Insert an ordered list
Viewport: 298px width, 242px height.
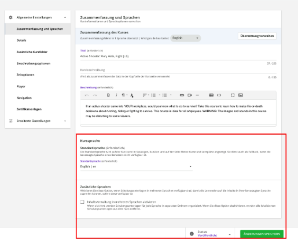(x=153, y=95)
